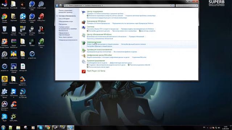Click the Панель управления breadcrumb segment
The width and height of the screenshot is (232, 130).
pyautogui.click(x=75, y=5)
